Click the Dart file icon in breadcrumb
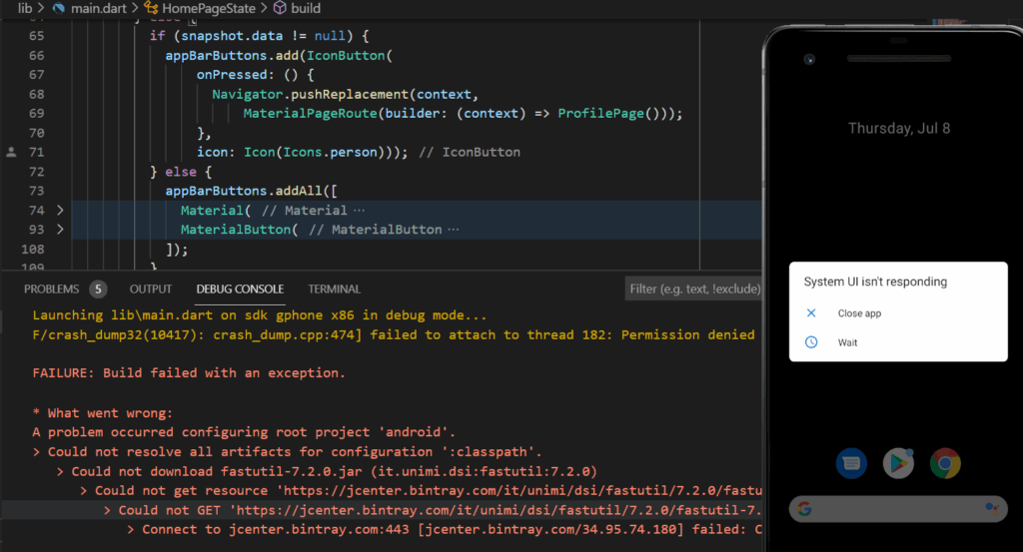Image resolution: width=1023 pixels, height=552 pixels. point(59,8)
